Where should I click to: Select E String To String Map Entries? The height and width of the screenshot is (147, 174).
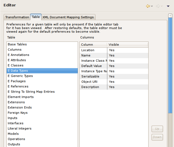pos(31,92)
